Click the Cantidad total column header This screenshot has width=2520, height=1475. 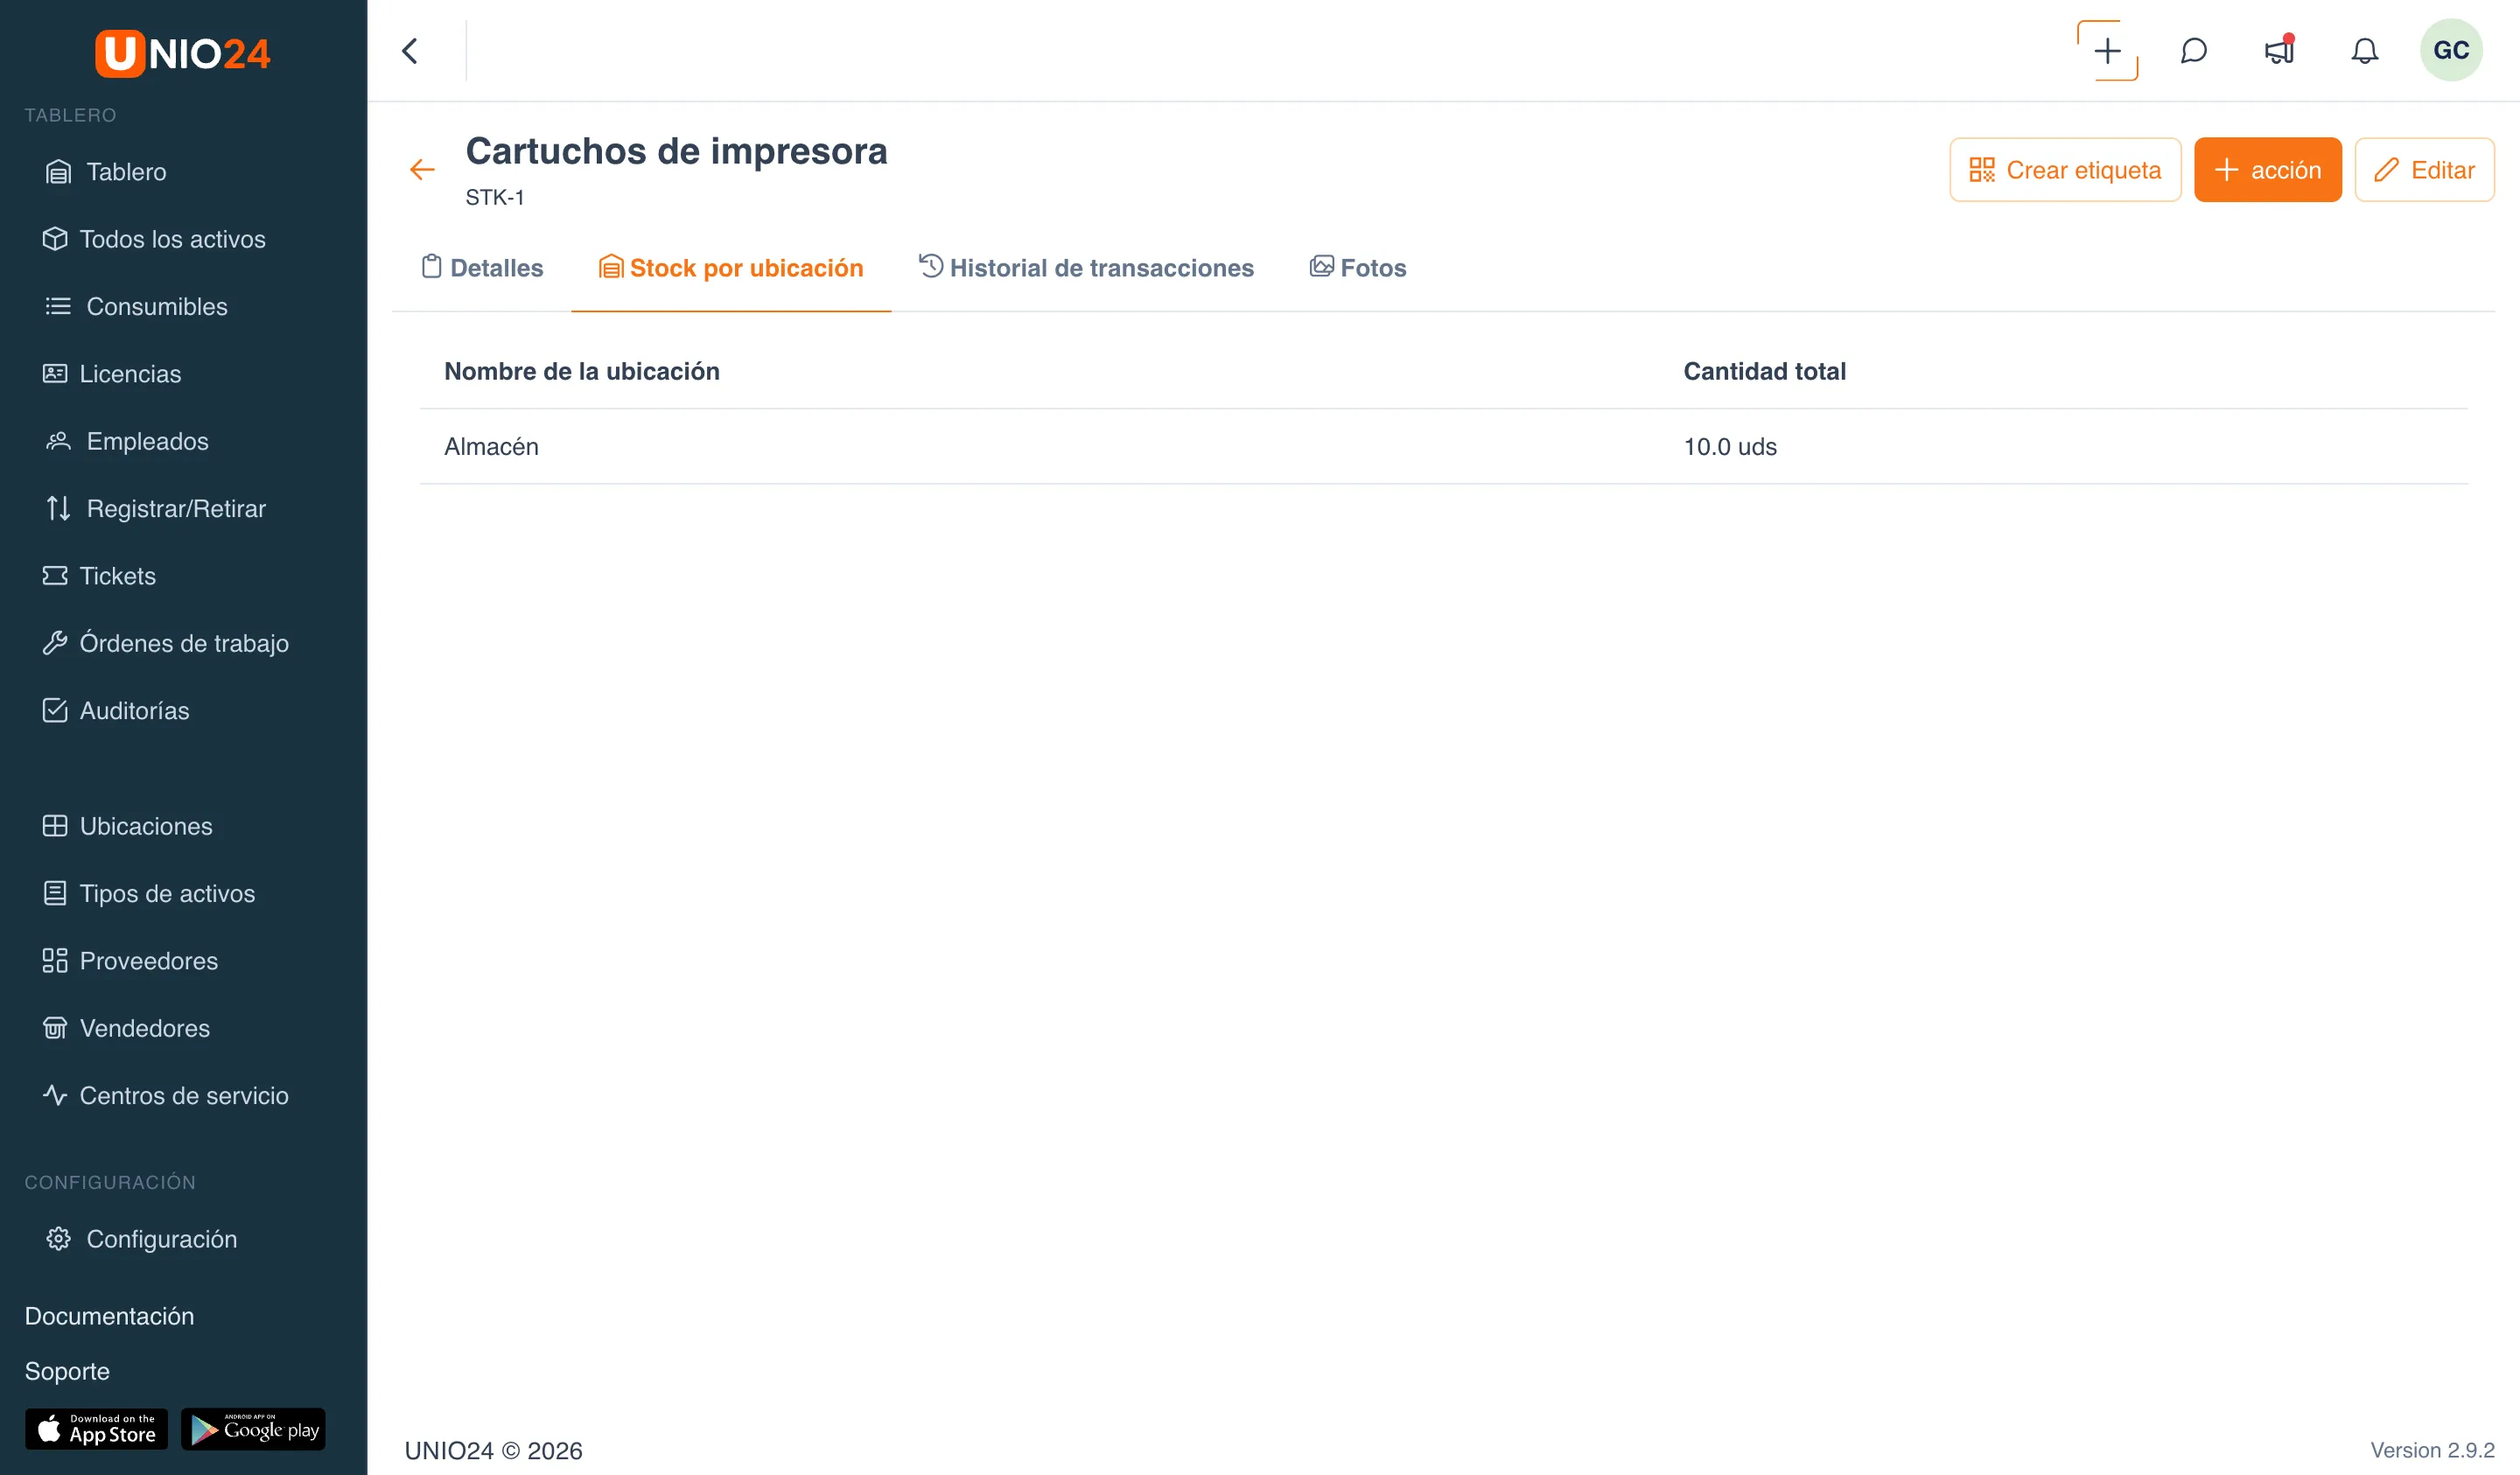(1764, 371)
